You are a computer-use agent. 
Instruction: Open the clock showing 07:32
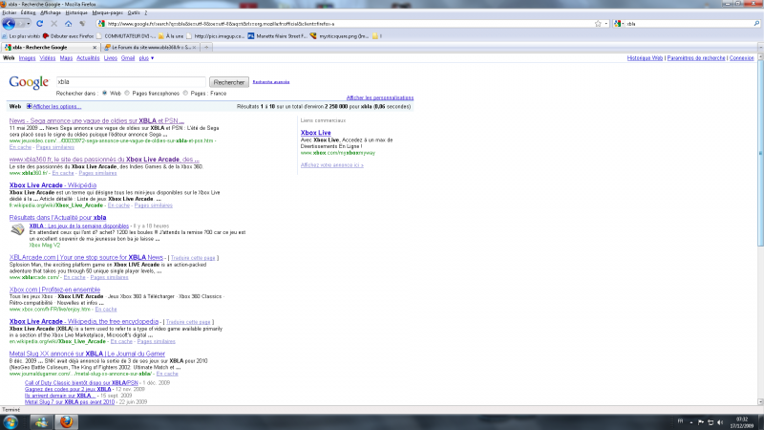point(742,422)
